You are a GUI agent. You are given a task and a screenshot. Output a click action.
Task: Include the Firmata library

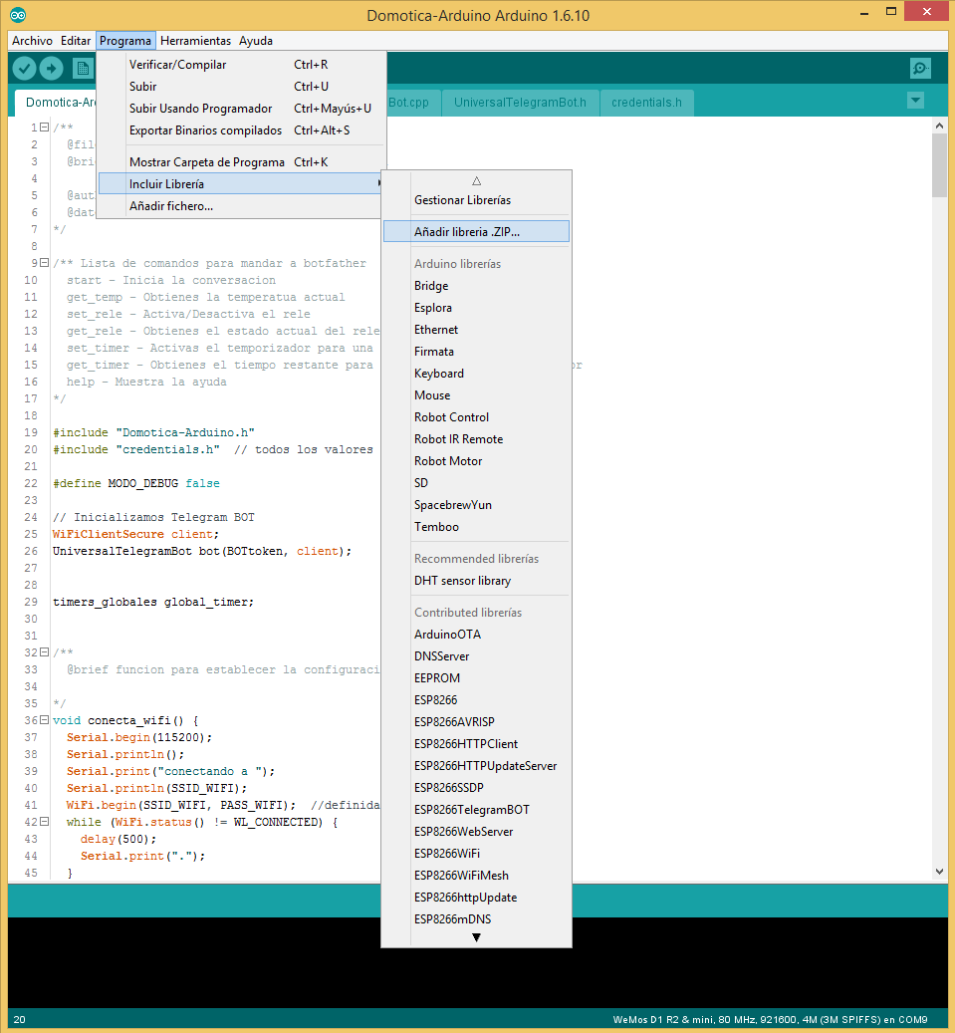(476, 352)
